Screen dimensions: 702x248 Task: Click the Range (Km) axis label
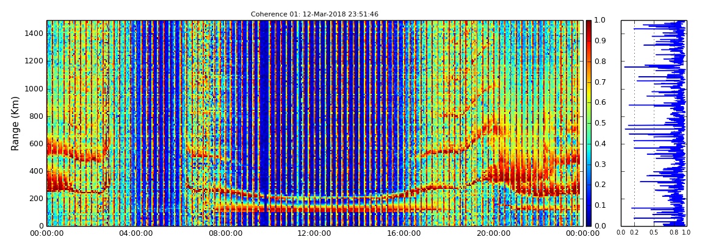[15, 123]
